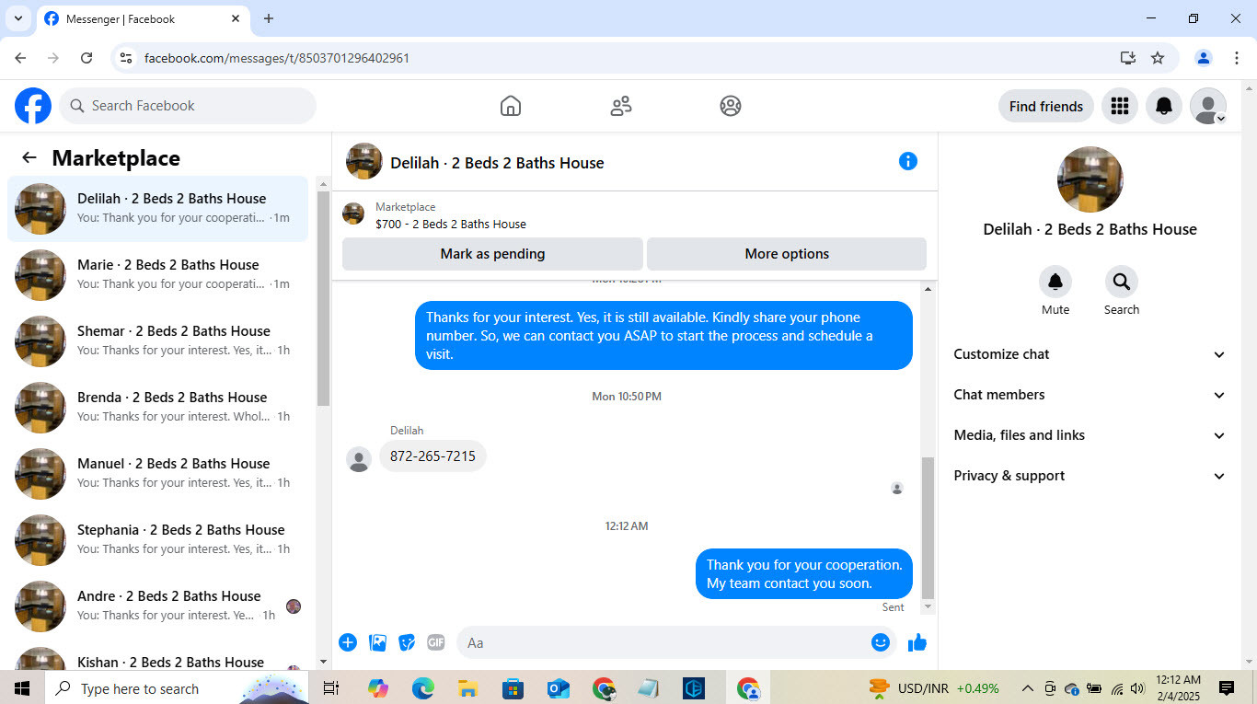Open a new browser tab
1257x704 pixels.
(269, 18)
